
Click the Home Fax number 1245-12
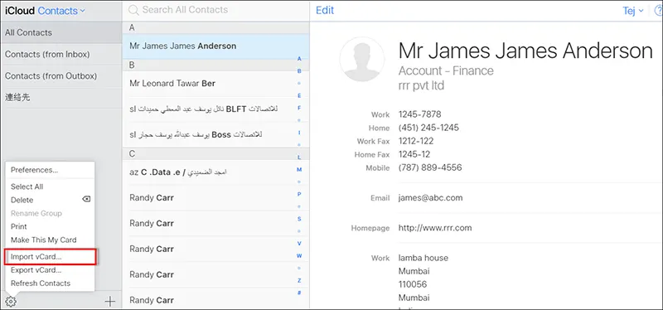(414, 154)
